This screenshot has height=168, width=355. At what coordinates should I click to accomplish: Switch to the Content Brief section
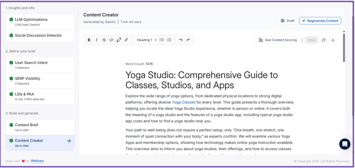click(27, 125)
